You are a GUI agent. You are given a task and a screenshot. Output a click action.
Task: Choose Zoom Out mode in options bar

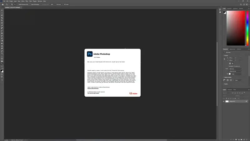click(x=15, y=4)
